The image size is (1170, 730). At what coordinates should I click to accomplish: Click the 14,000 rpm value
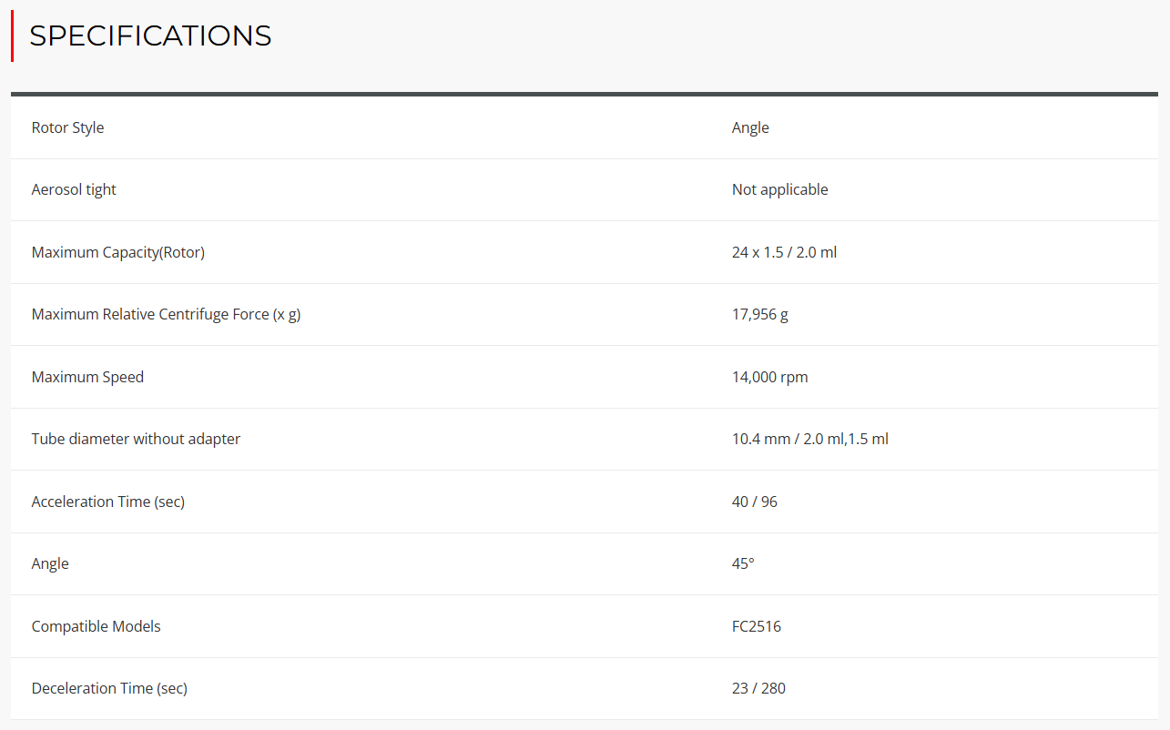pos(769,377)
